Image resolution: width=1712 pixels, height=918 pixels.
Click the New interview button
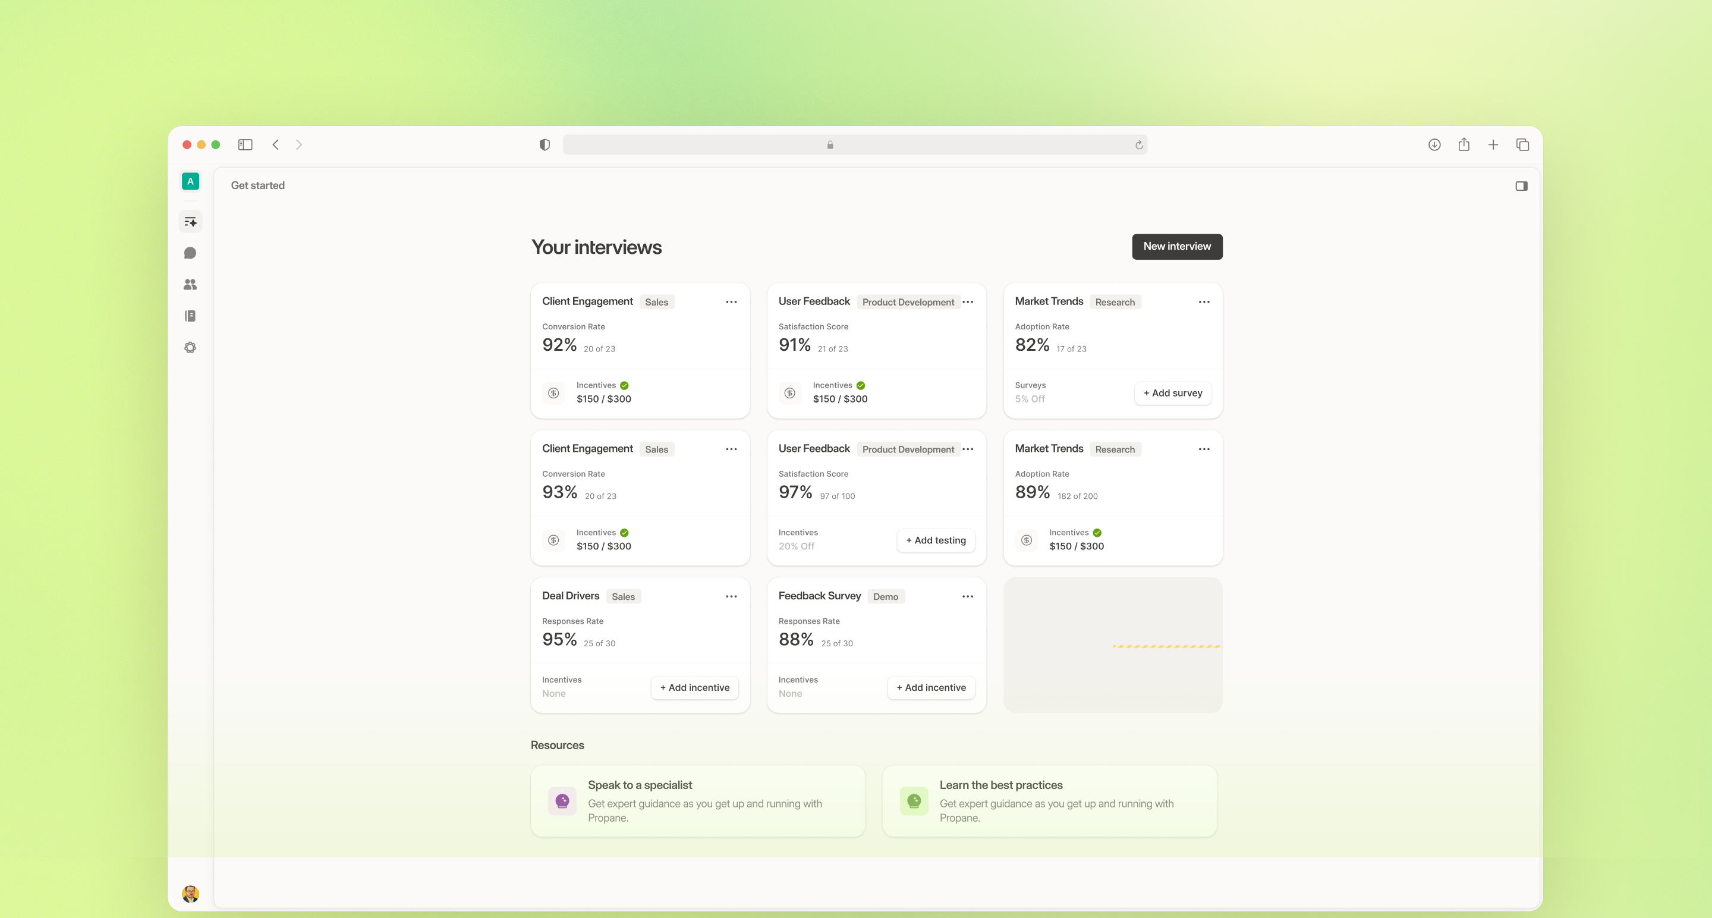point(1176,247)
